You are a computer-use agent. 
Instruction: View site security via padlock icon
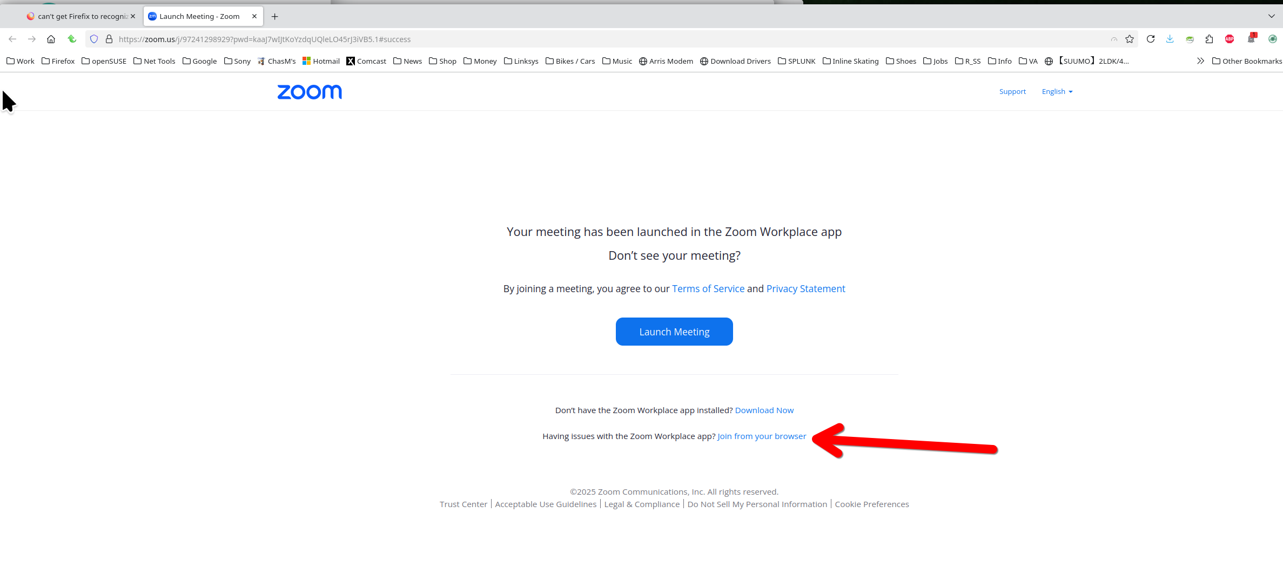coord(109,39)
